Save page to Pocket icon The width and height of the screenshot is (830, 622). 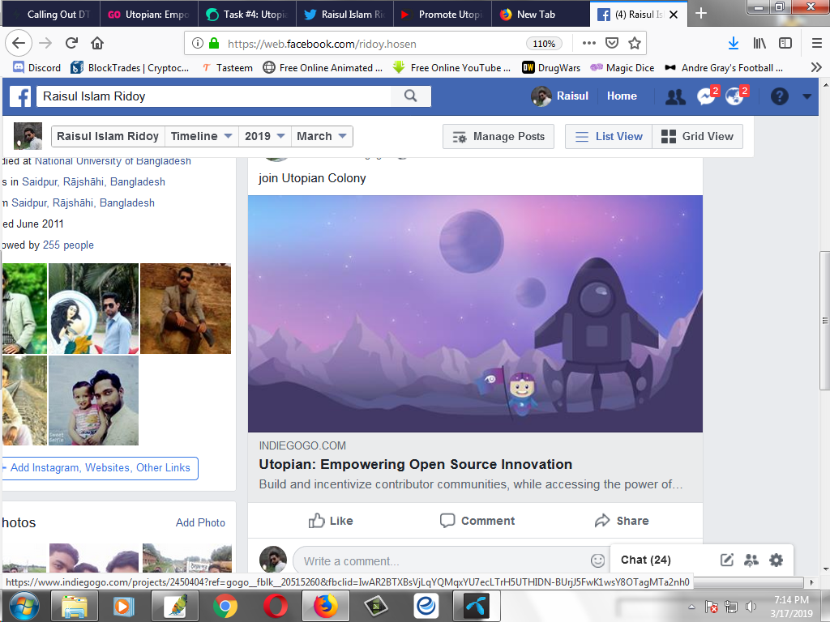click(x=612, y=44)
